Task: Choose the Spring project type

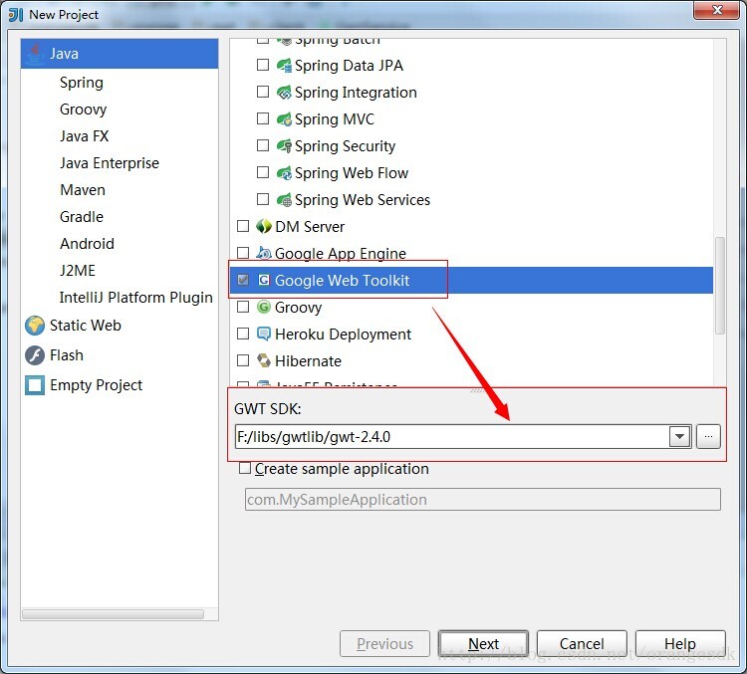Action: [x=82, y=83]
